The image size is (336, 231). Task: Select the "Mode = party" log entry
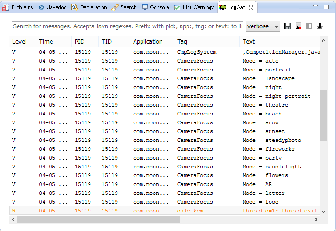tap(165, 158)
